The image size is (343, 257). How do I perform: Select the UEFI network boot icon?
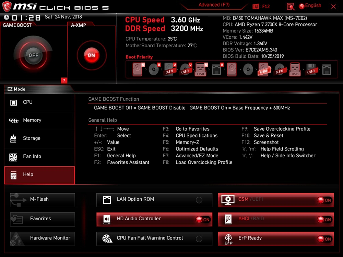pyautogui.click(x=217, y=69)
